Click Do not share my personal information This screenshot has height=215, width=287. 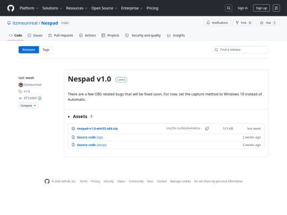pos(218,181)
